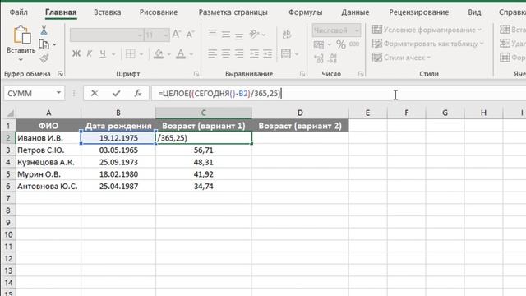Open Alignment (Выравнивание) dialog launcher
Image resolution: width=526 pixels, height=296 pixels.
302,74
